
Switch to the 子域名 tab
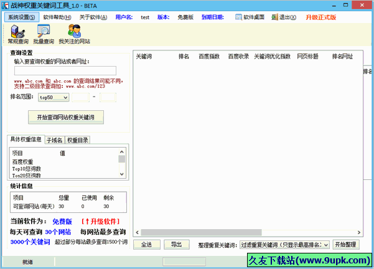tap(54, 140)
